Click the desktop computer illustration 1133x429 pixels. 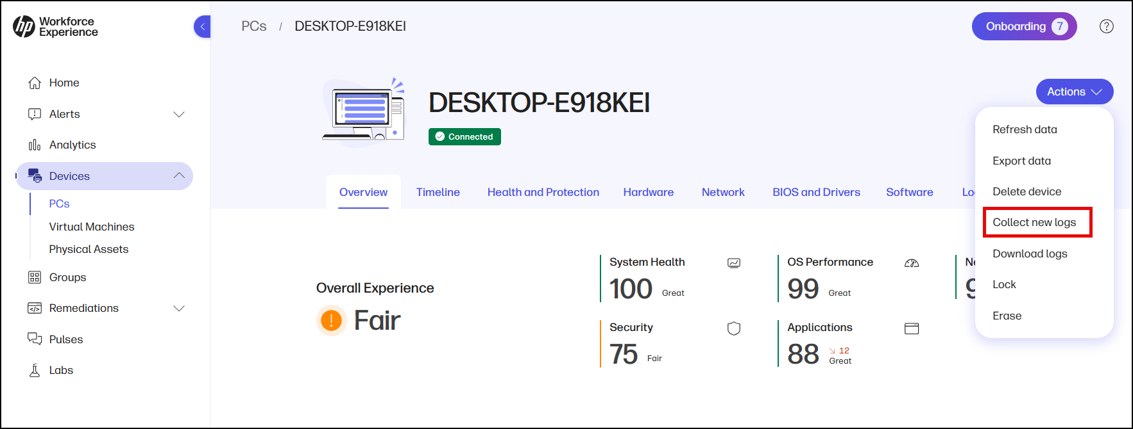click(364, 112)
